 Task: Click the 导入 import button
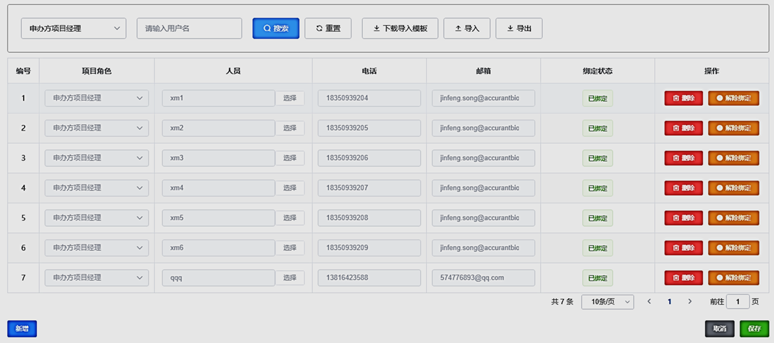(467, 29)
